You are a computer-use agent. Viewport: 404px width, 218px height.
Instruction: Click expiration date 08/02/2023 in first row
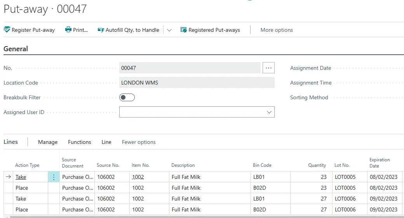[x=384, y=177]
